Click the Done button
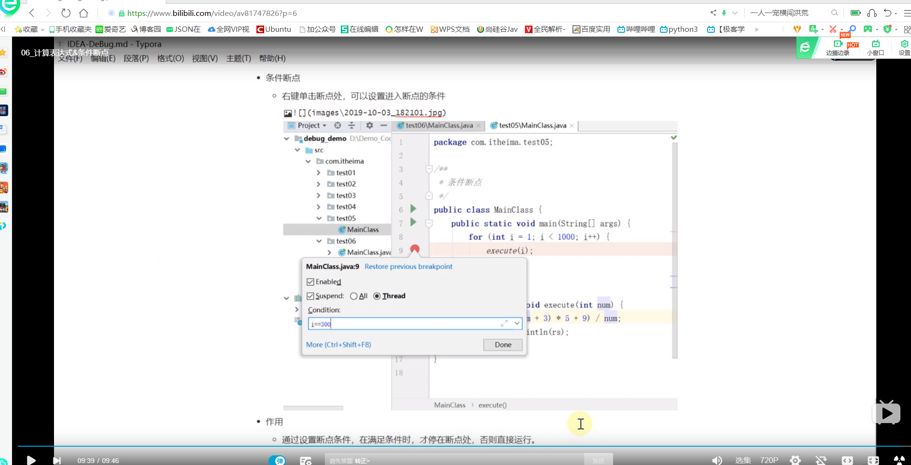The image size is (911, 465). coord(503,345)
